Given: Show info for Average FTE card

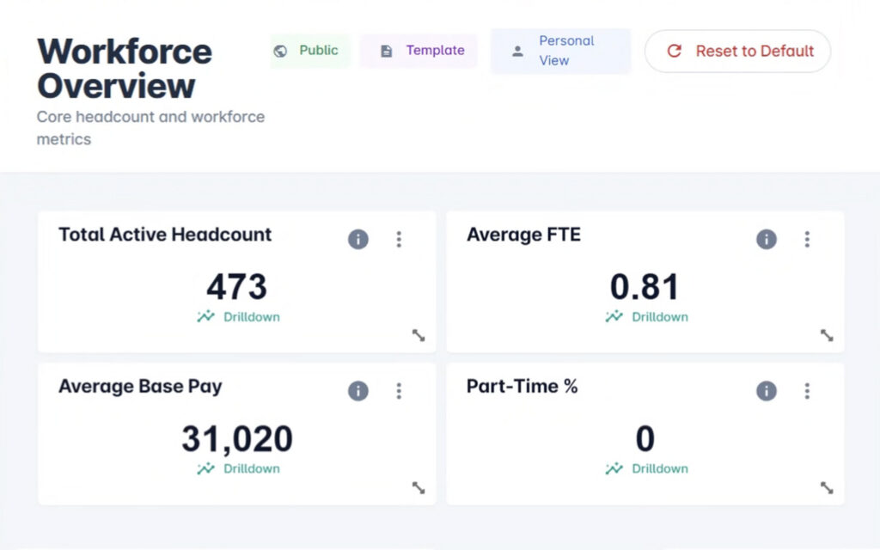Looking at the screenshot, I should pos(767,240).
